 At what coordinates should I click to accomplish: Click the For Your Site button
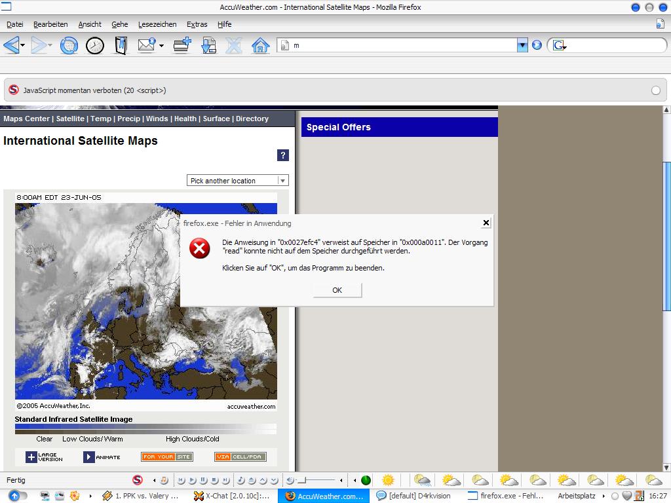point(167,456)
